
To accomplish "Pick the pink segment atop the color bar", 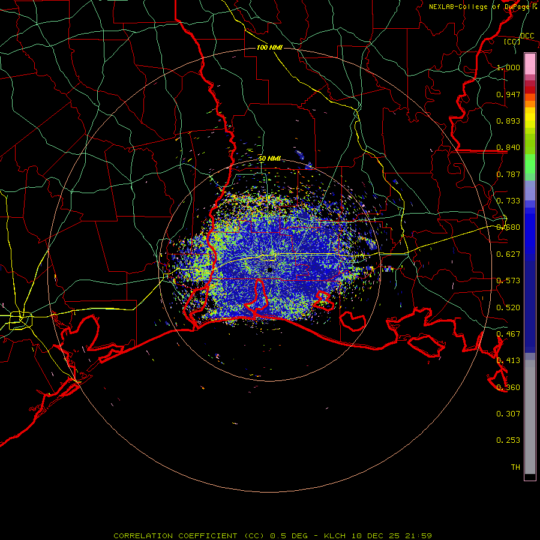I will pos(530,64).
